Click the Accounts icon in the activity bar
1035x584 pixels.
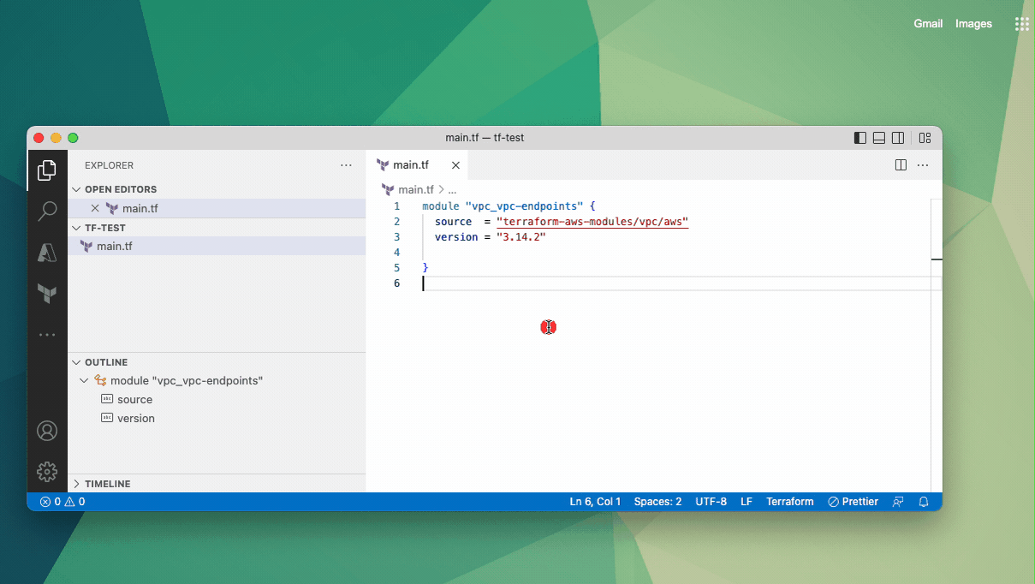47,431
